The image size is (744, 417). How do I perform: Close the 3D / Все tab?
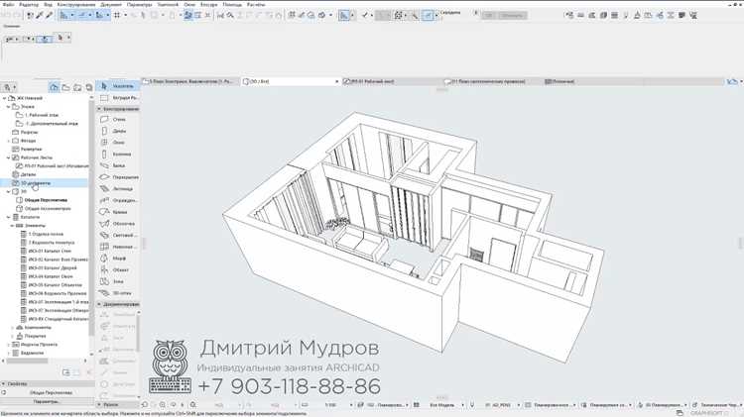pos(337,81)
